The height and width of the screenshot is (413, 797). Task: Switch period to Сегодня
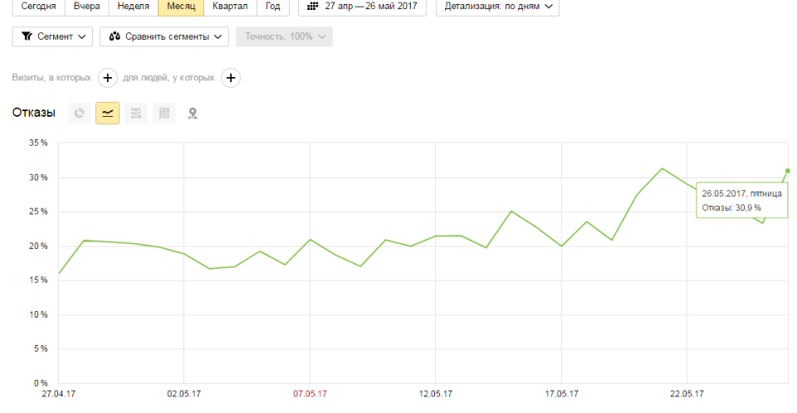(39, 7)
